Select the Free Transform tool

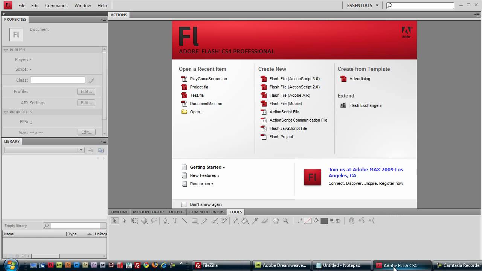coord(134,221)
